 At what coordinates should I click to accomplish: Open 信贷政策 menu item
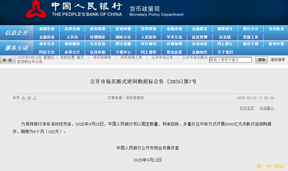149,29
